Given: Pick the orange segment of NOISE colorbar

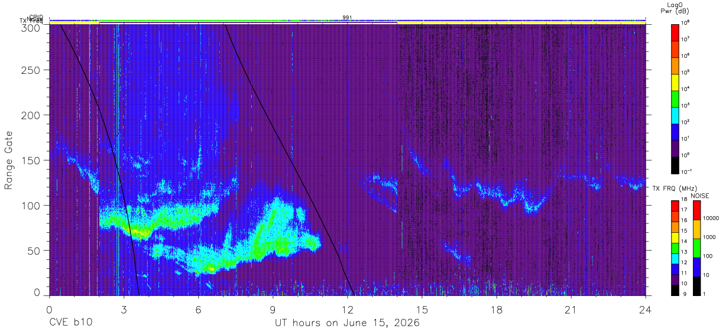Looking at the screenshot, I should click(696, 229).
